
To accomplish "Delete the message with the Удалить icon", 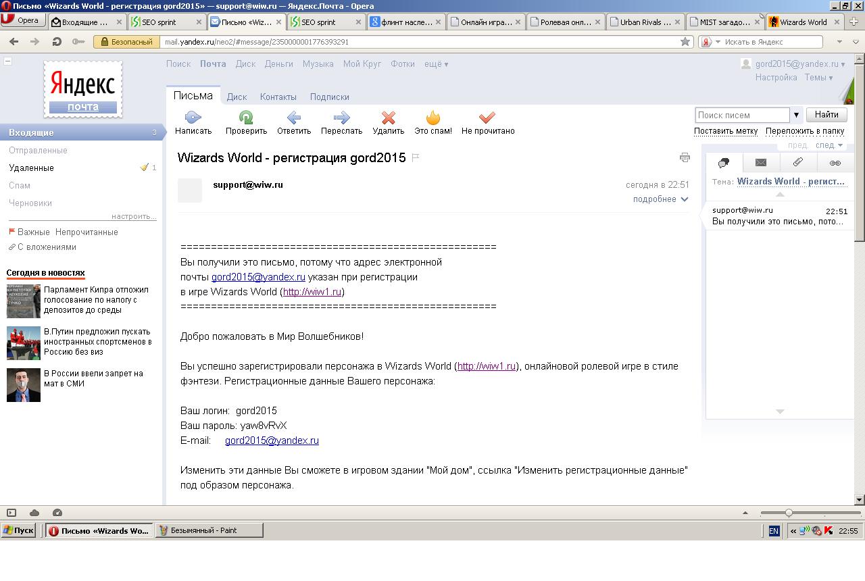I will point(388,118).
